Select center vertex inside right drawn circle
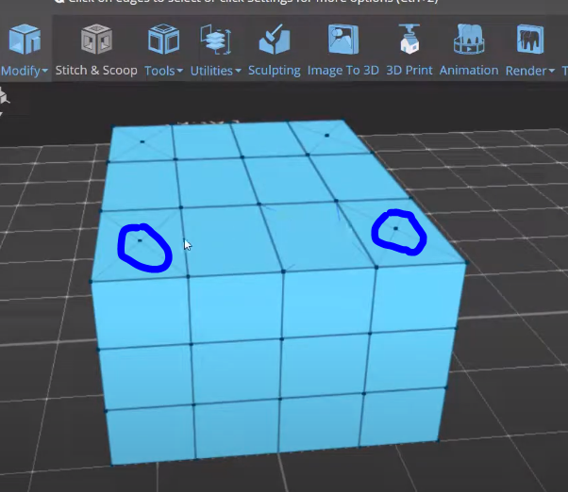The width and height of the screenshot is (568, 492). pos(395,228)
